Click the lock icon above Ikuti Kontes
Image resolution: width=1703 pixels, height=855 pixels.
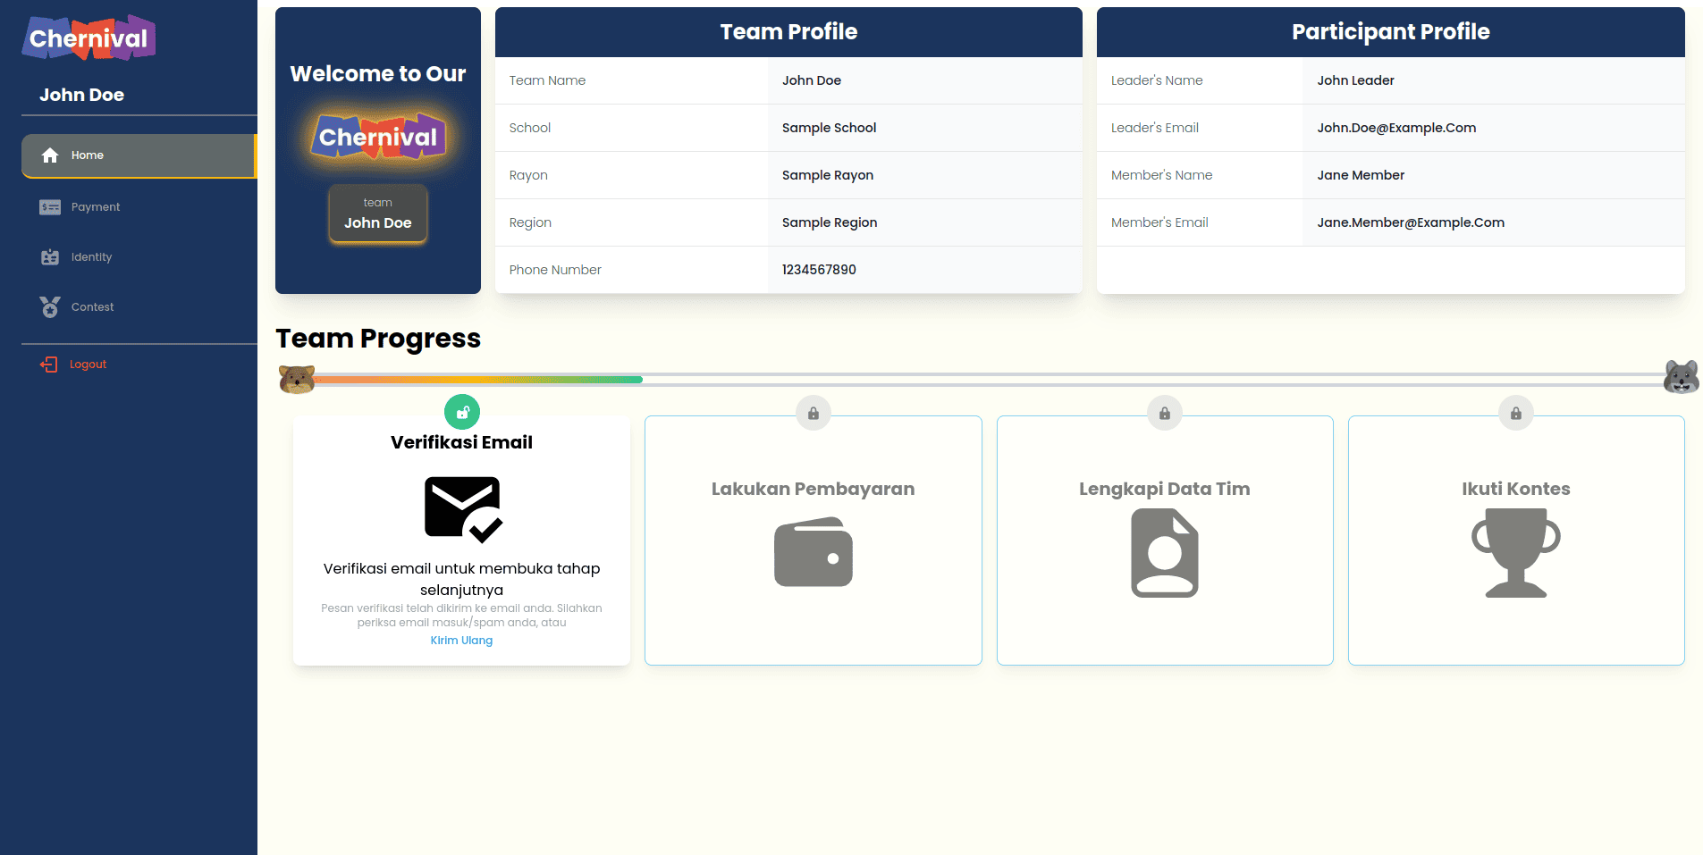[1516, 413]
